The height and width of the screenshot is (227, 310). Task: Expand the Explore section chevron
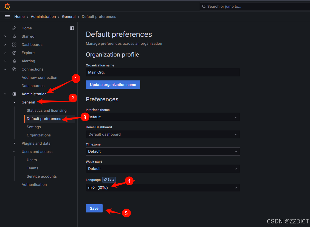click(5, 53)
